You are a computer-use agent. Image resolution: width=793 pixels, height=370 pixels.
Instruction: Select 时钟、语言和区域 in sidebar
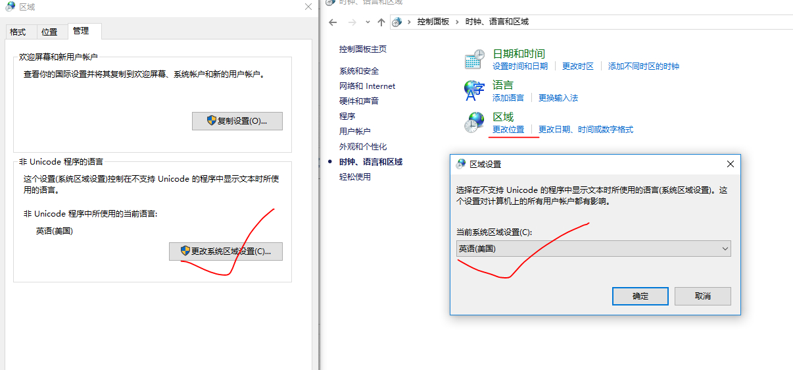pos(371,162)
